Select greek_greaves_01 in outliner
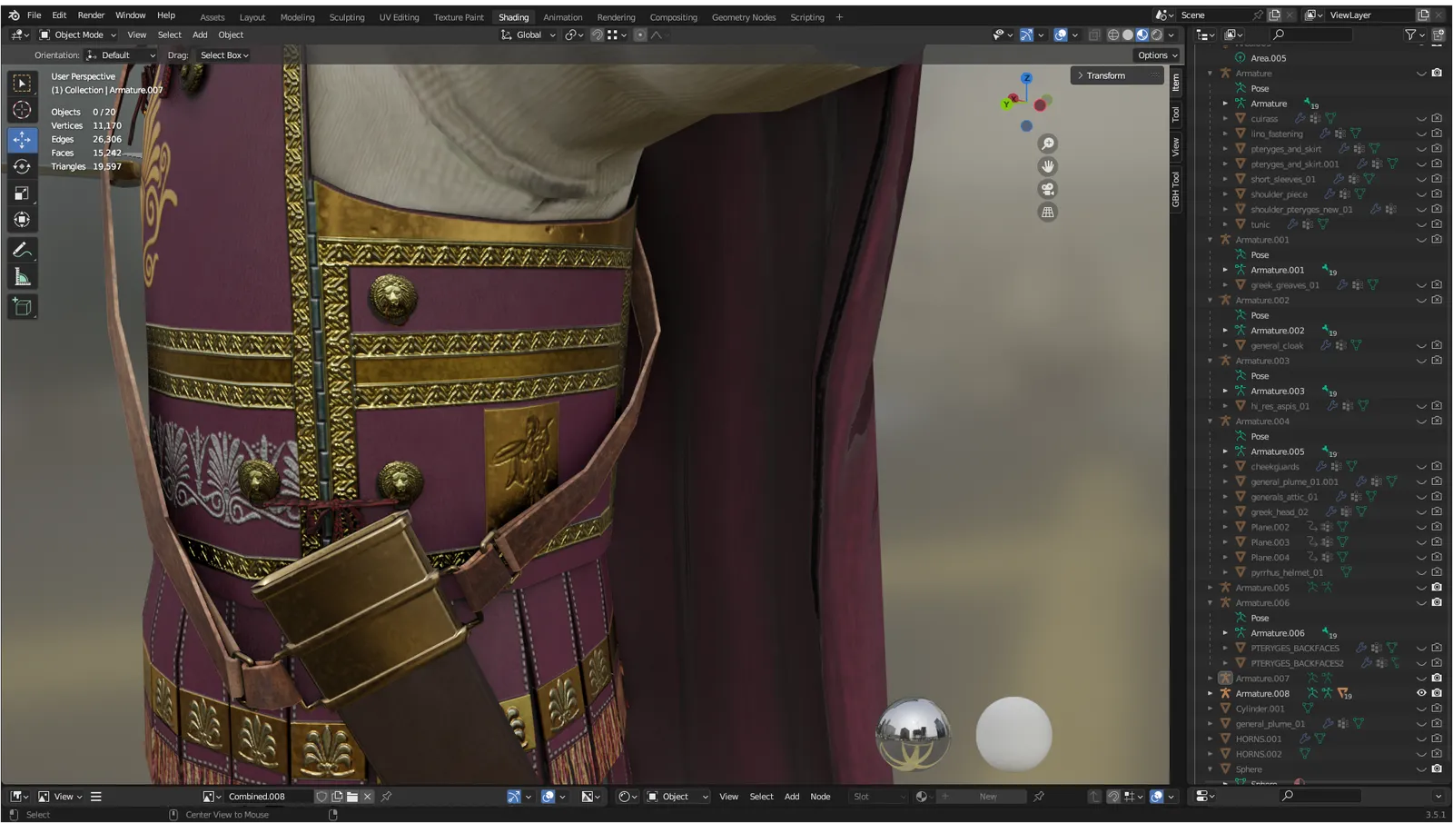Screen dimensions: 1453x823 point(1284,285)
